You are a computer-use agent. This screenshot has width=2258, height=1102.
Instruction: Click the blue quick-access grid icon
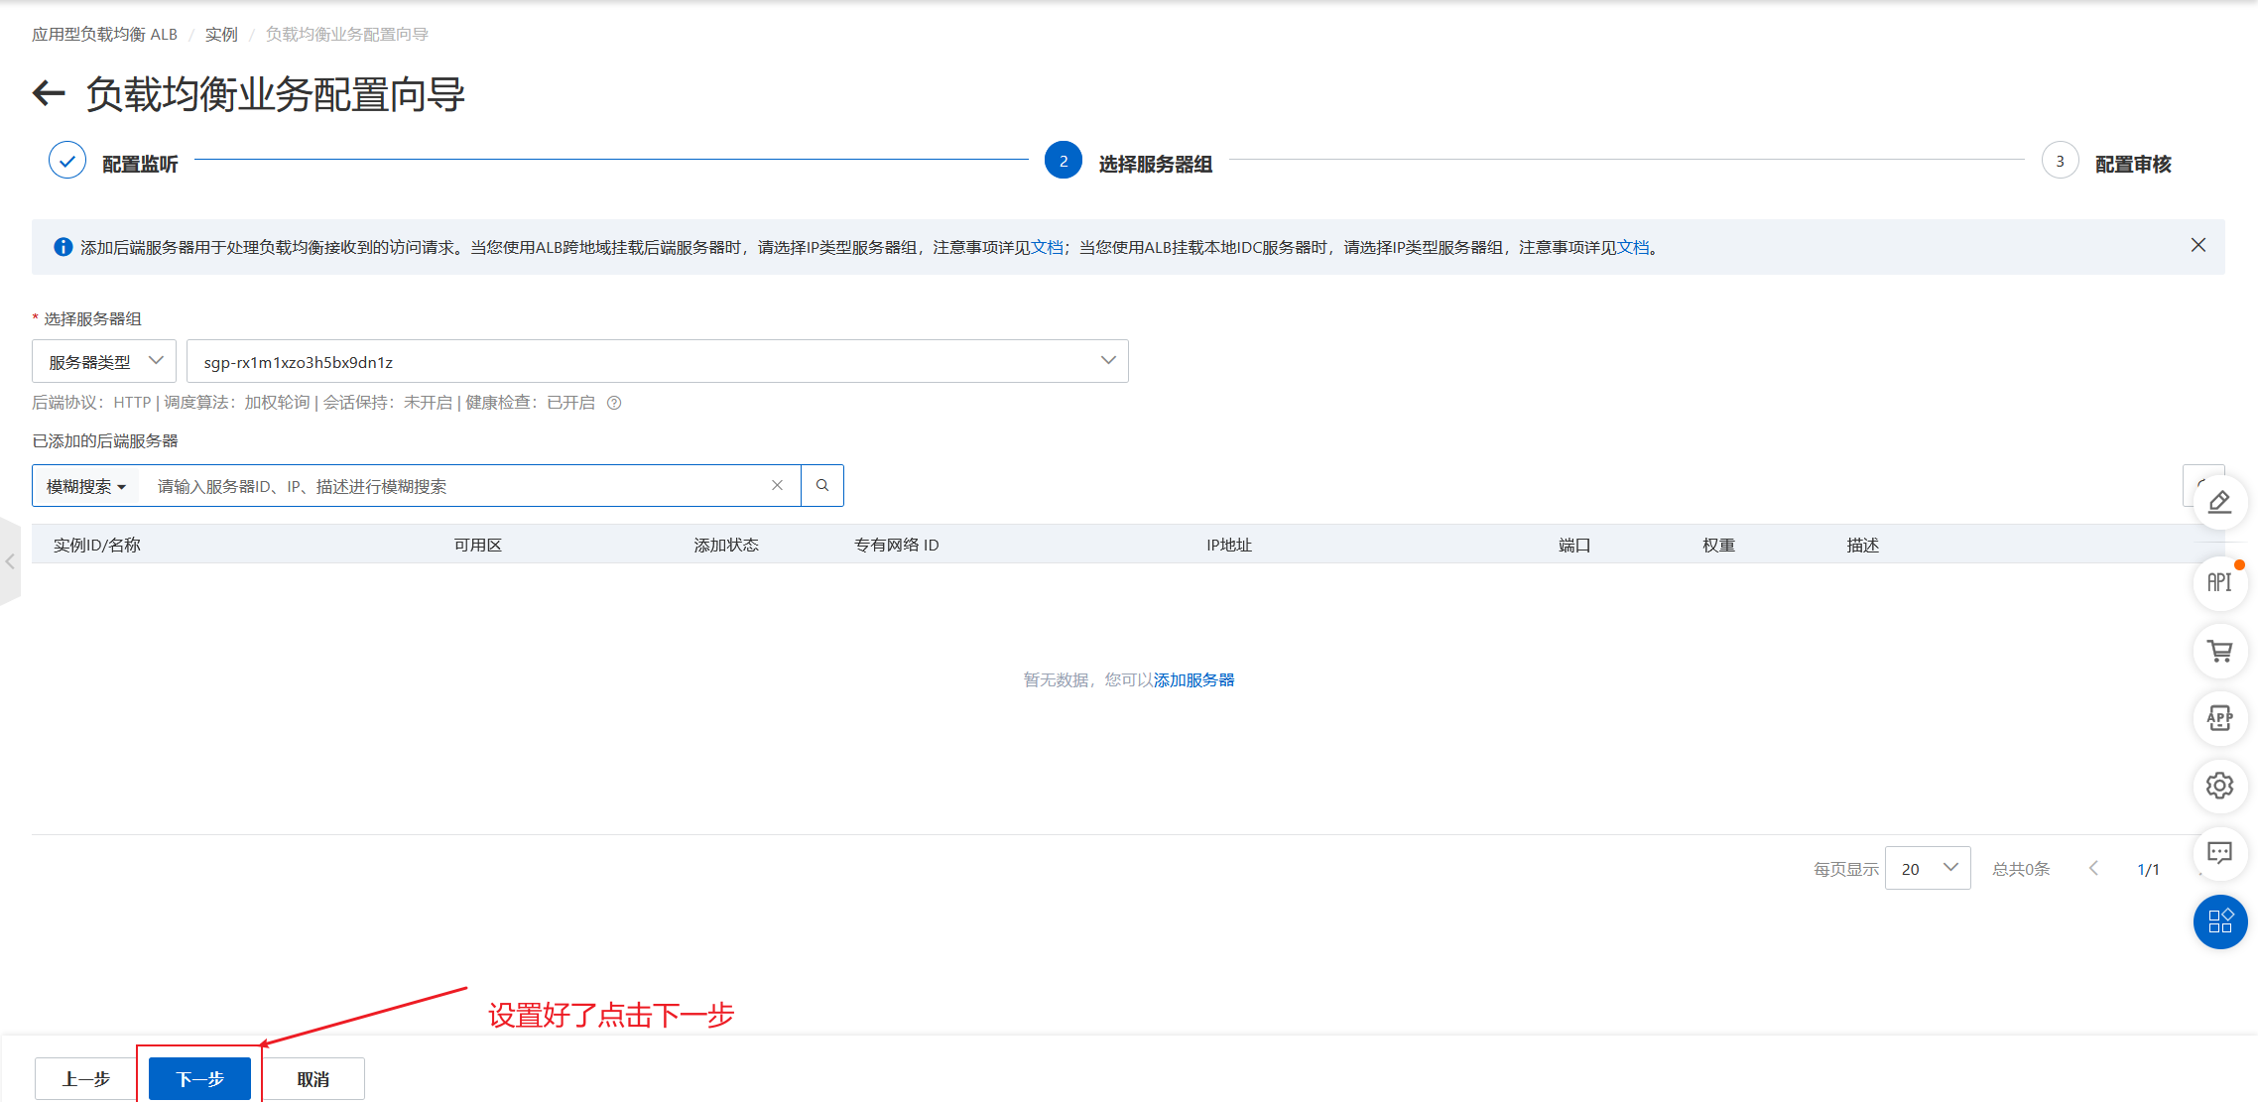point(2219,921)
